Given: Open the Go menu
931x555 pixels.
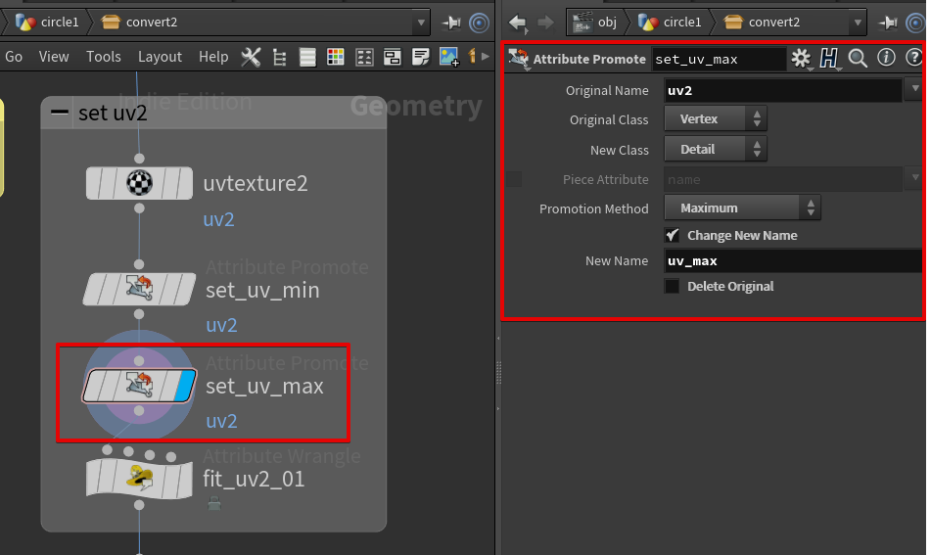Looking at the screenshot, I should (x=14, y=57).
